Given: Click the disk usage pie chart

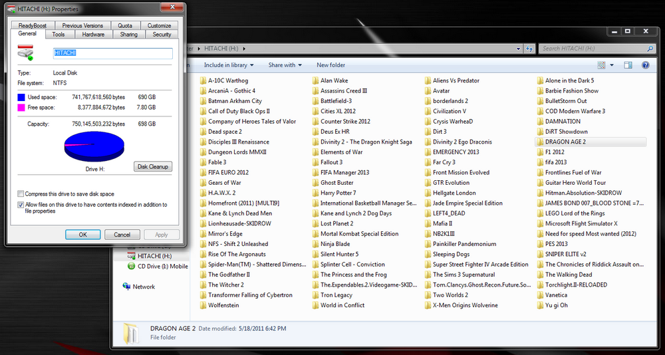Looking at the screenshot, I should pos(94,147).
